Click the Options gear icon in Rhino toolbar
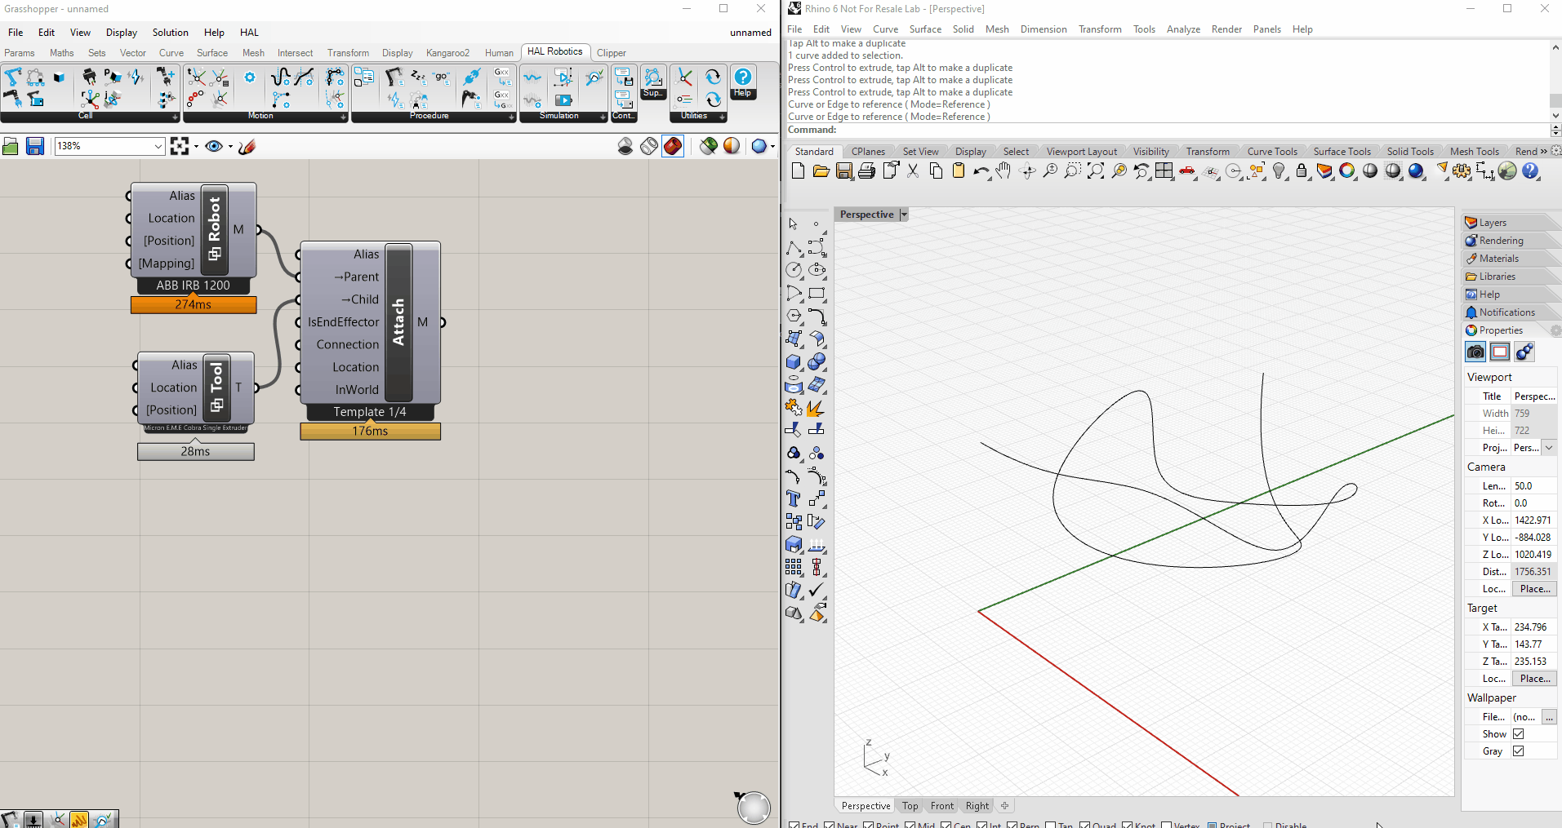 click(x=1462, y=170)
